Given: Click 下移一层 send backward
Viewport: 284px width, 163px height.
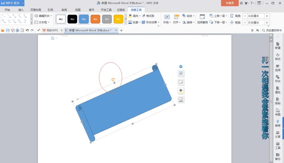Looking at the screenshot, I should 218,22.
